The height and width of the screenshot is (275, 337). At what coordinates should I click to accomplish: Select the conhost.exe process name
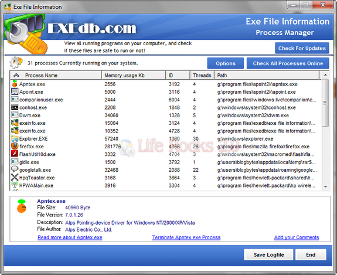pos(33,107)
